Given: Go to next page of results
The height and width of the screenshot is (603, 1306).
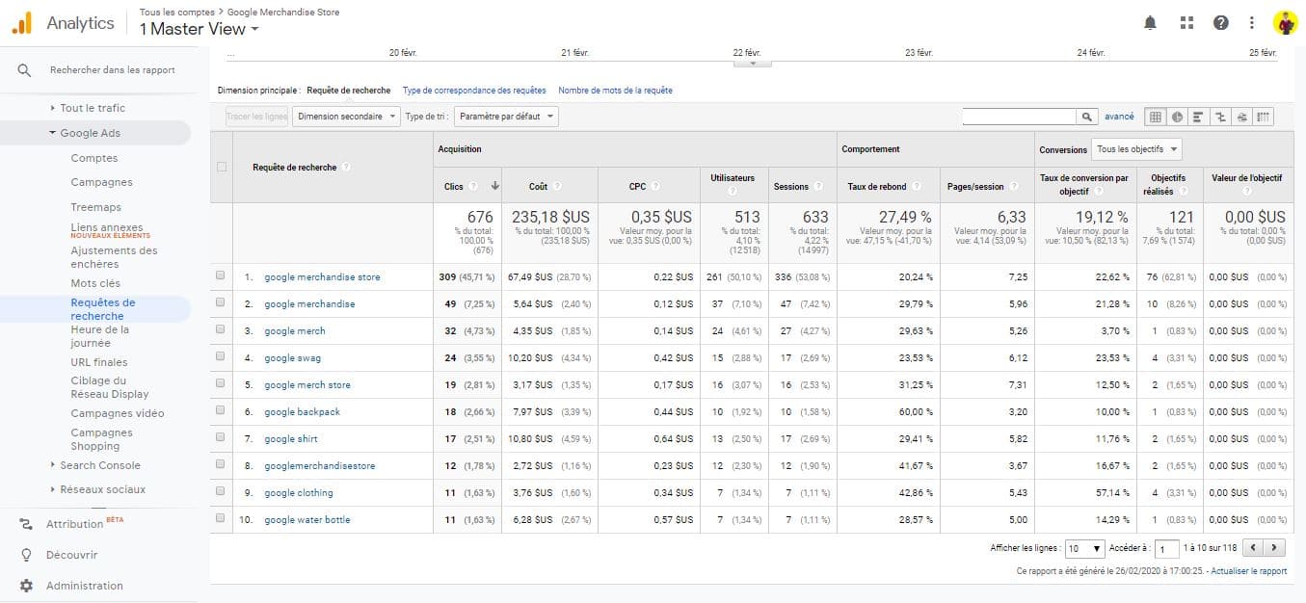Looking at the screenshot, I should pos(1275,548).
